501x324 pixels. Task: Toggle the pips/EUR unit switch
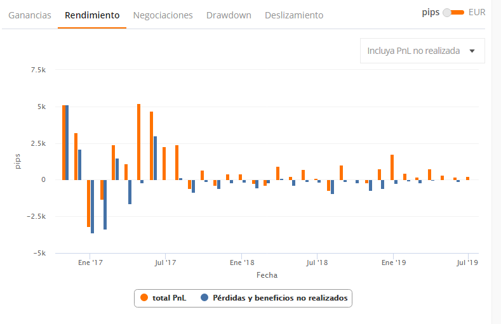454,13
